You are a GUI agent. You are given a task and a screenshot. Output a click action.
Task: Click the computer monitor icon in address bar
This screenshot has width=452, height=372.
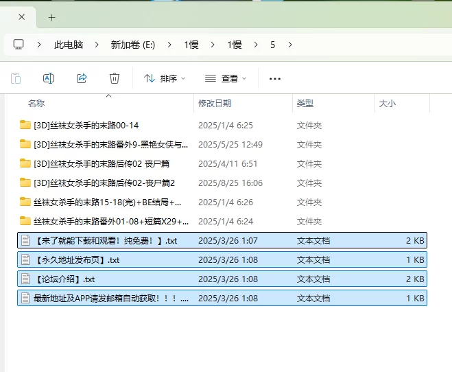coord(19,45)
